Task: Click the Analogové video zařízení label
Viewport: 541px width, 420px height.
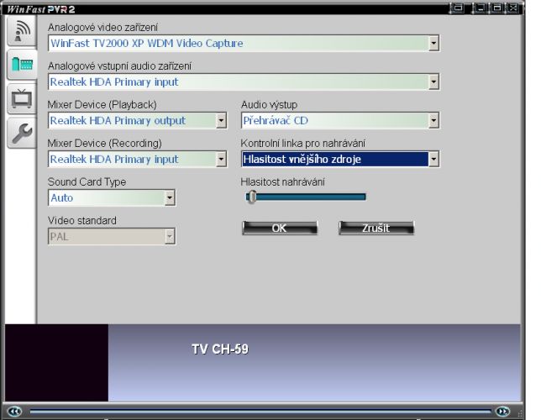Action: click(x=102, y=27)
